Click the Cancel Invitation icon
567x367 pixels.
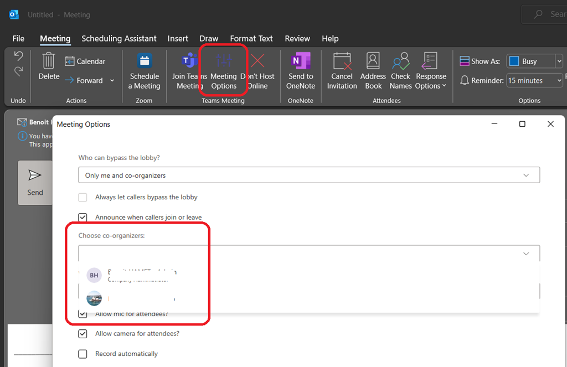[342, 61]
